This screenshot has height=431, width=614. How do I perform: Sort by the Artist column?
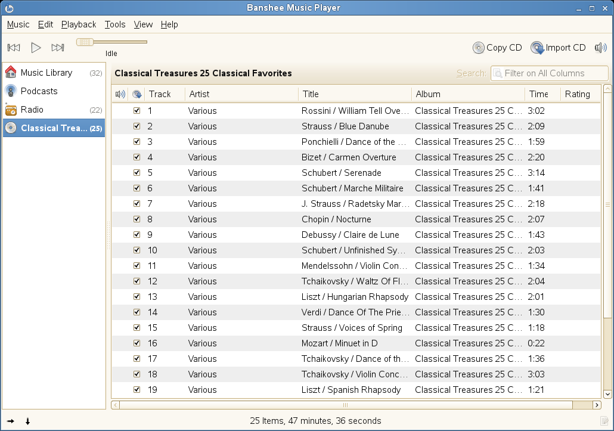tap(241, 94)
